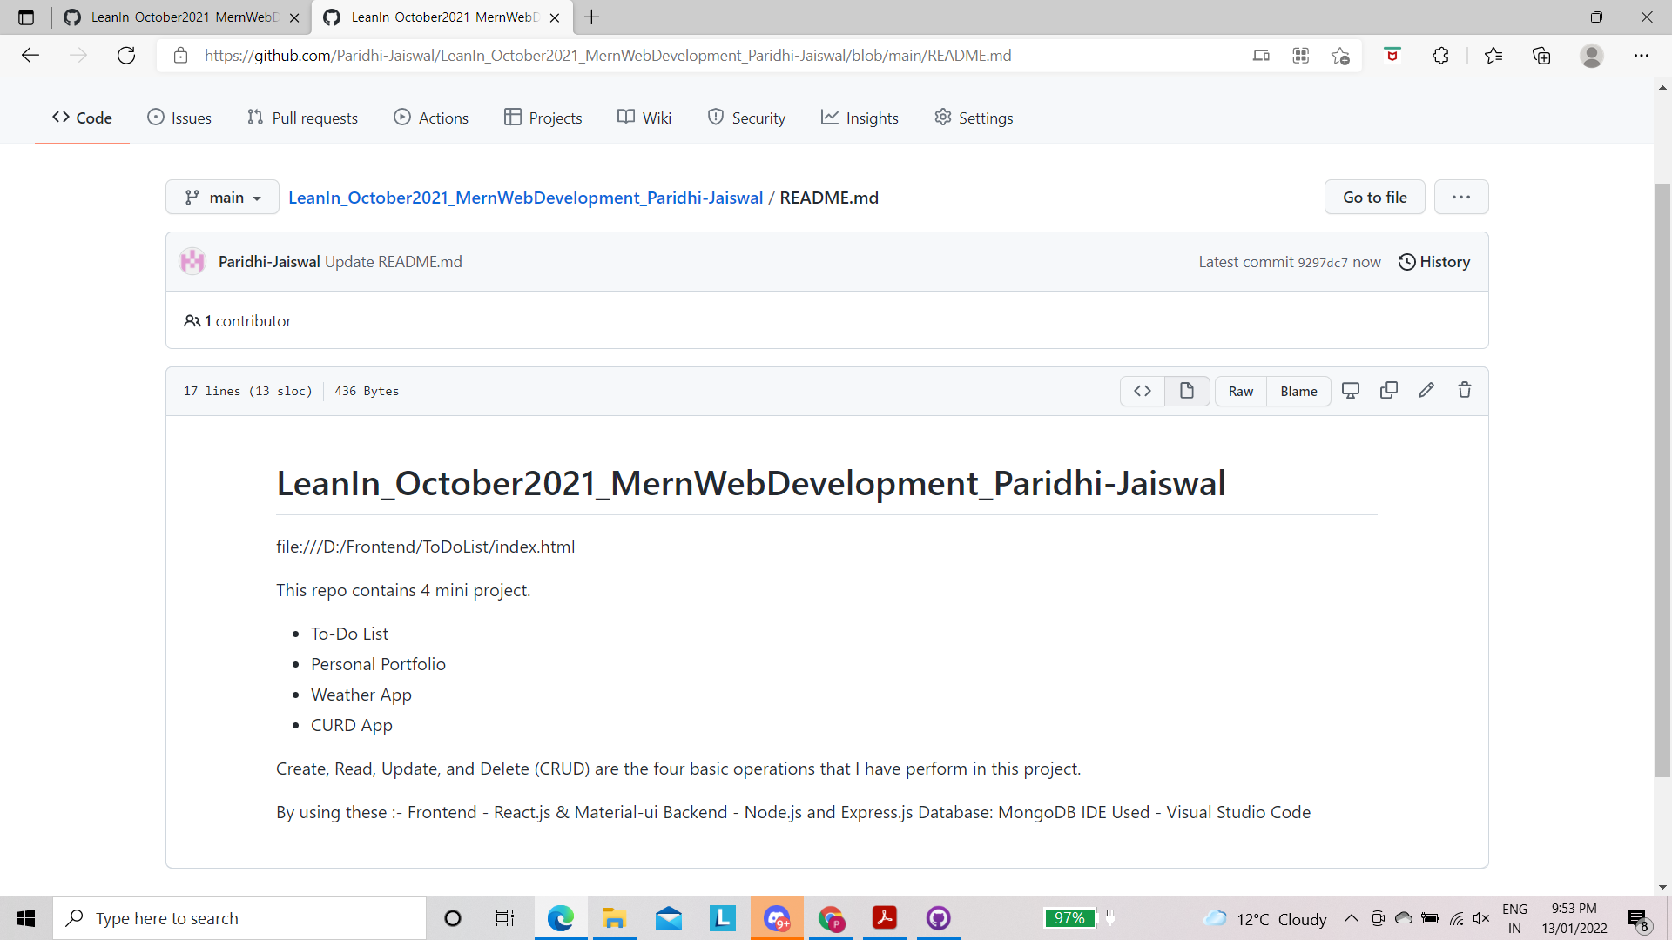Switch to rendered file view toggle
This screenshot has height=940, width=1672.
pyautogui.click(x=1187, y=391)
